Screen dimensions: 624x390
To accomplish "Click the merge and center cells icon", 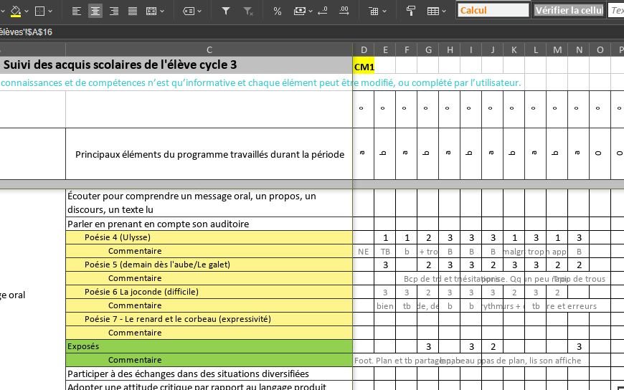I will click(151, 11).
